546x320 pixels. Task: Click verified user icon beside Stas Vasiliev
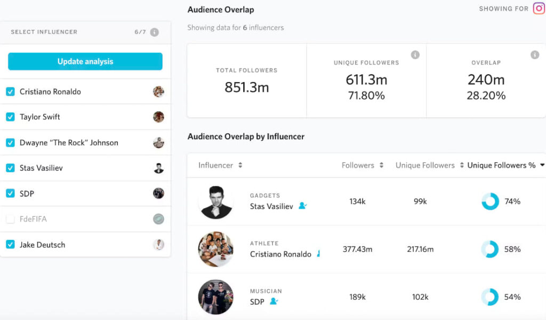(303, 206)
